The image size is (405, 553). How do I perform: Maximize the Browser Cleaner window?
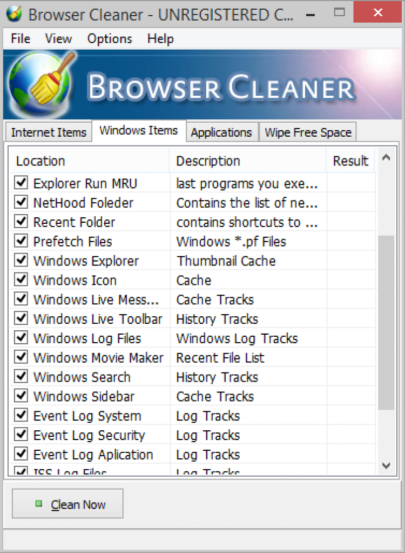pyautogui.click(x=339, y=13)
